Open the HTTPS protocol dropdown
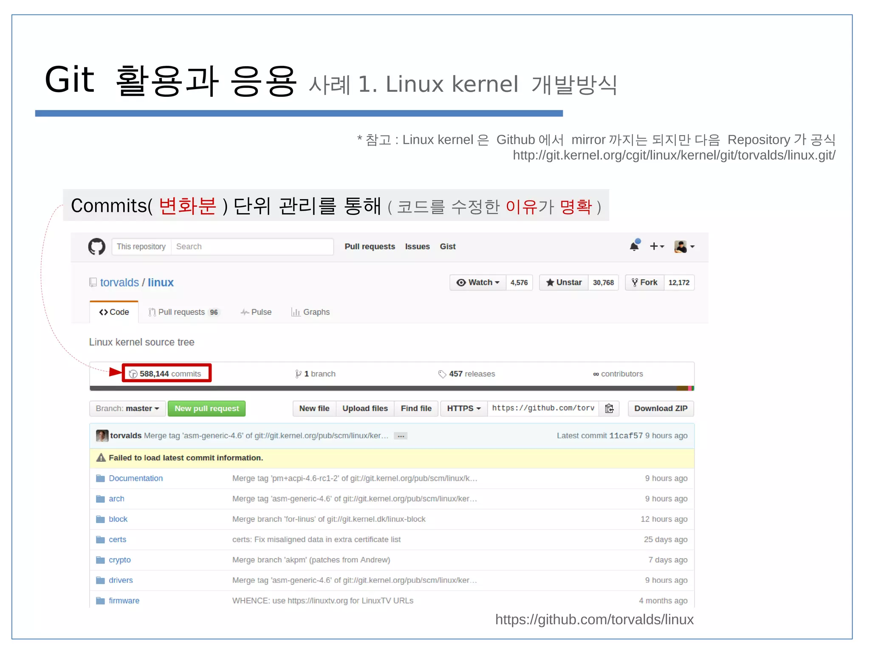This screenshot has width=870, height=652. click(464, 408)
